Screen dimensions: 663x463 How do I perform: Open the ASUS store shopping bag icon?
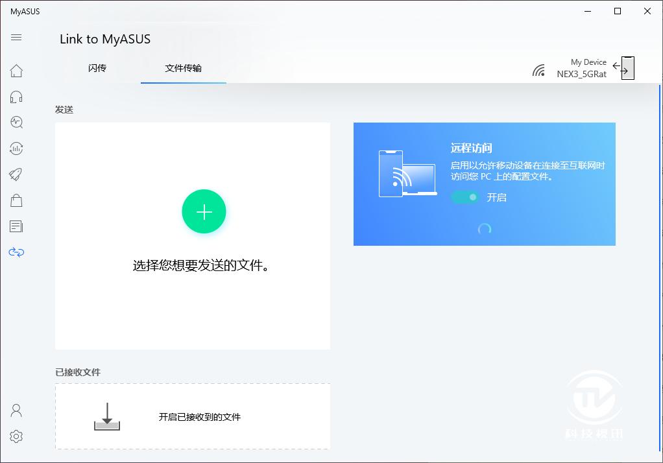coord(16,200)
